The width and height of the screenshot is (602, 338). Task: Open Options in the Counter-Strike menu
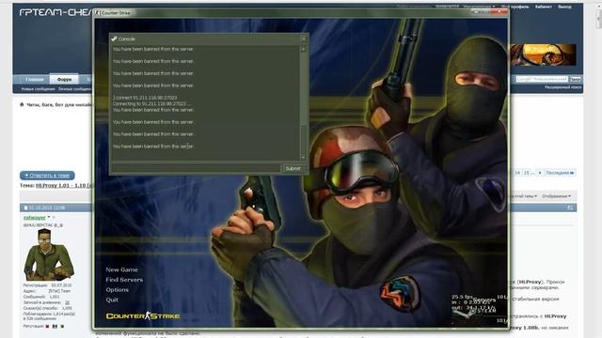117,290
